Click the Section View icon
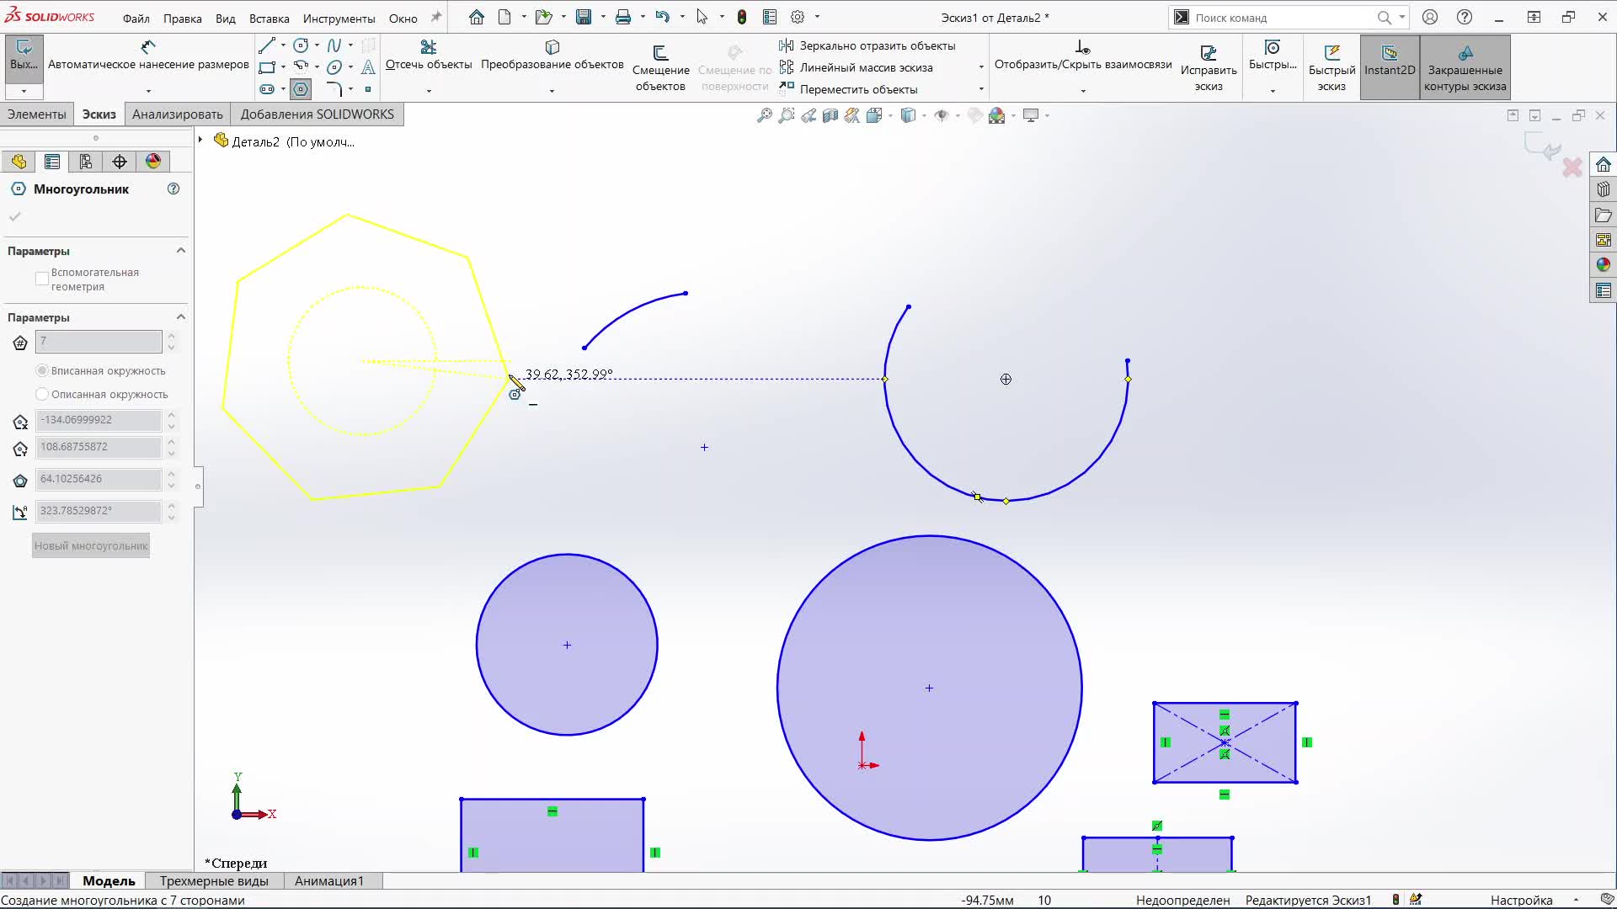 click(x=830, y=116)
